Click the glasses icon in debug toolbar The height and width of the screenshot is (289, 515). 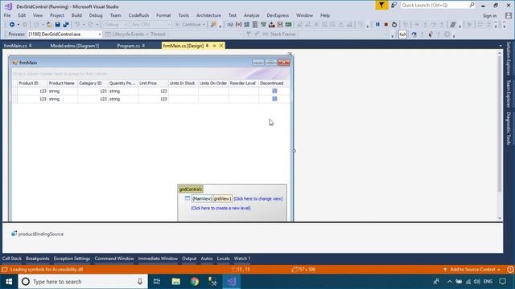click(402, 34)
